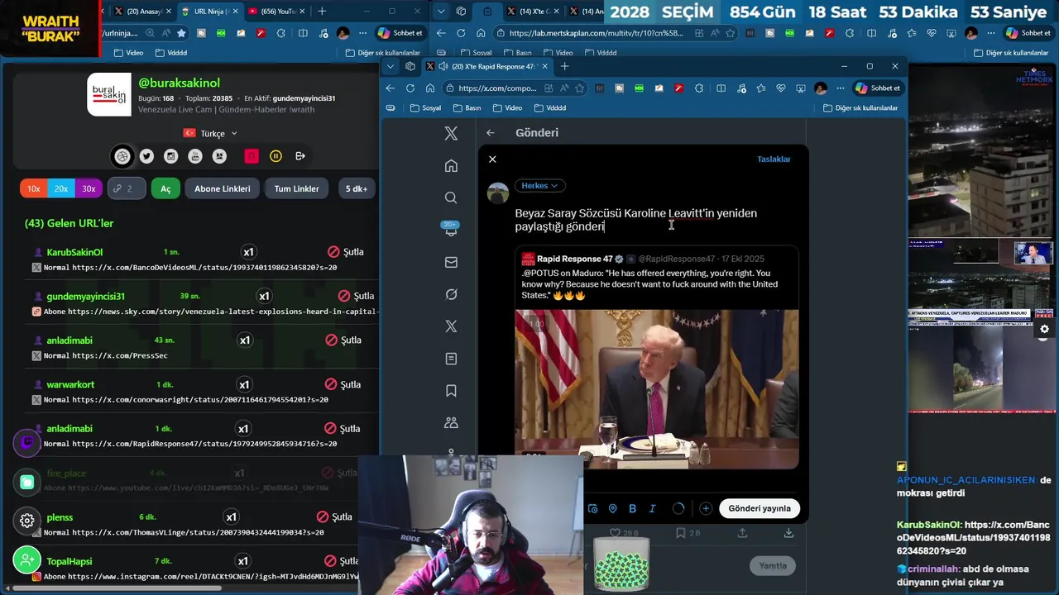This screenshot has height=595, width=1059.
Task: Expand the Türkçe language selector
Action: tap(211, 133)
